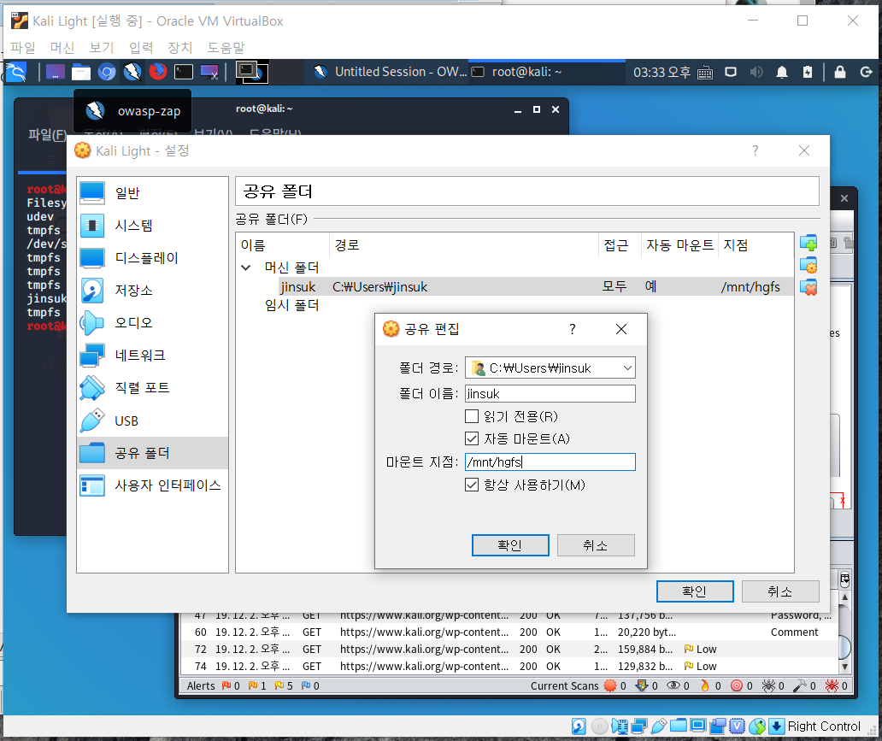Open the 네트워크 settings category
This screenshot has height=741, width=882.
[x=152, y=356]
